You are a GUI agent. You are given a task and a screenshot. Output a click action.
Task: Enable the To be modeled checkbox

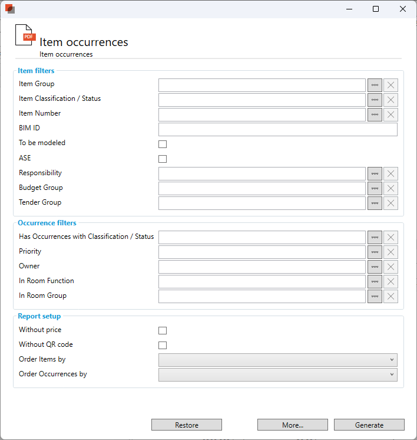[x=163, y=144]
